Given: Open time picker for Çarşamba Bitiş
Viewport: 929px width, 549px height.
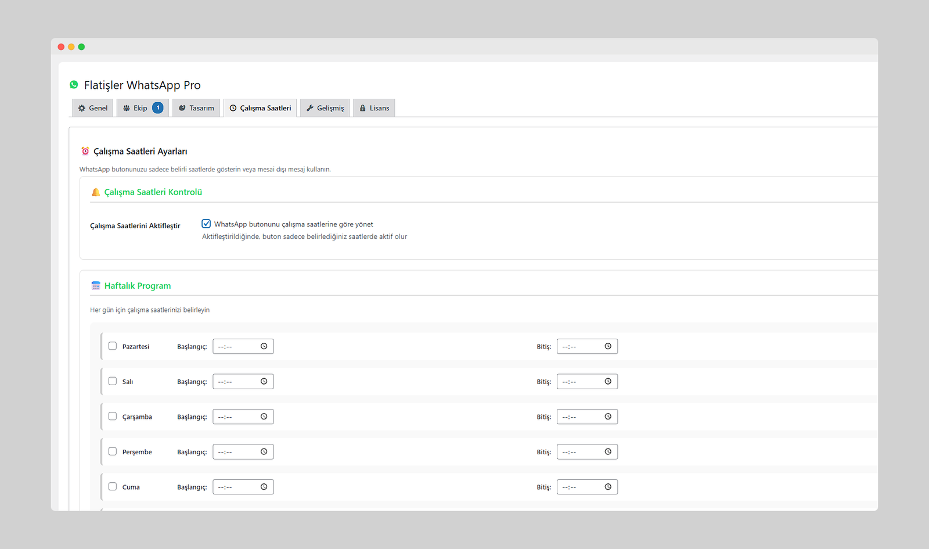Looking at the screenshot, I should (x=608, y=417).
